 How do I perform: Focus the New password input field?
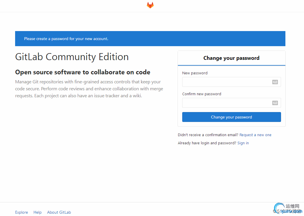[232, 82]
